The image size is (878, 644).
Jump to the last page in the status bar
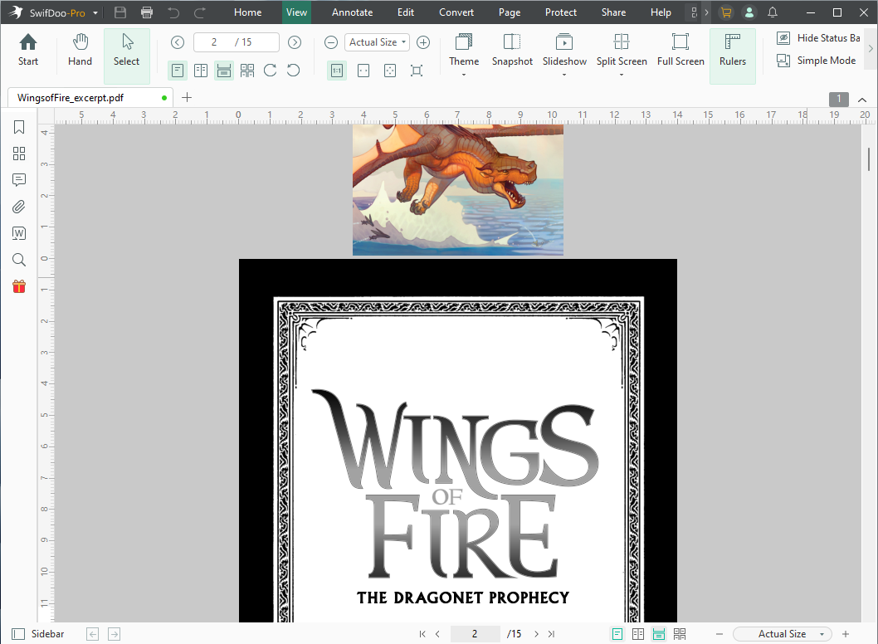[552, 634]
